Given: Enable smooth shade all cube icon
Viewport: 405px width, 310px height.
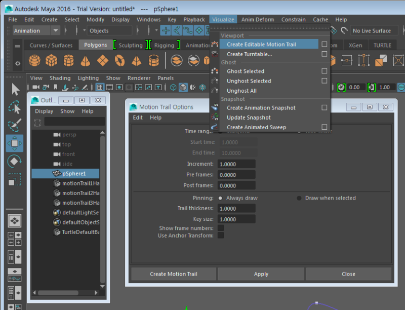Looking at the screenshot, I should point(183,87).
